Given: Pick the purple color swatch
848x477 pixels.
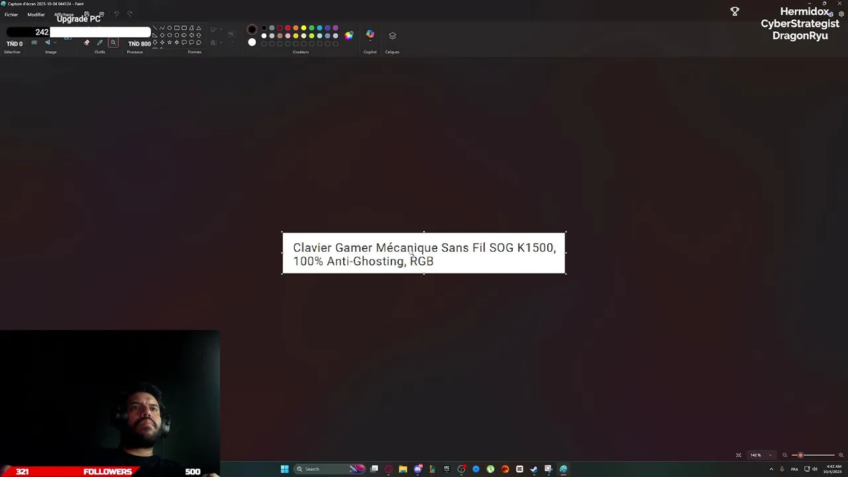Looking at the screenshot, I should (x=335, y=28).
